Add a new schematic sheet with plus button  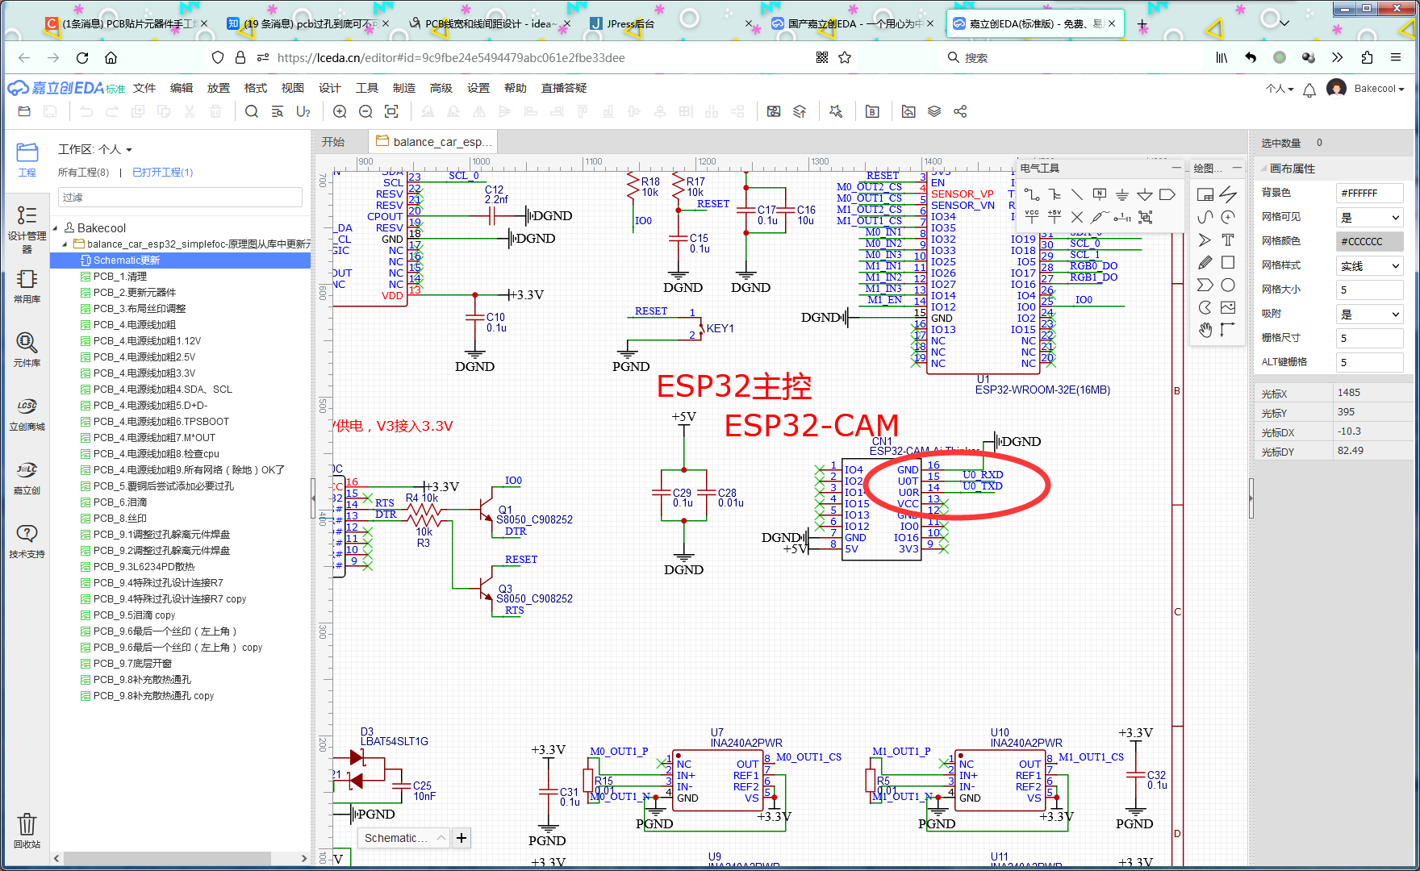coord(461,838)
